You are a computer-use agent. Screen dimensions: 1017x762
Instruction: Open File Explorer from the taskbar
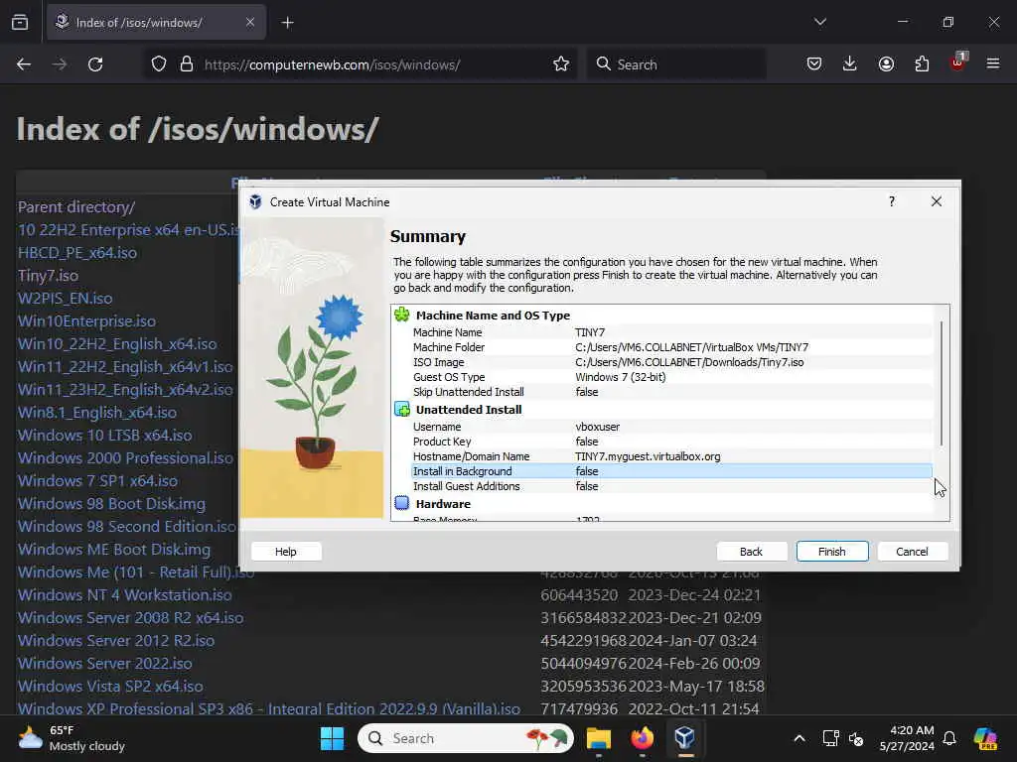(x=599, y=738)
